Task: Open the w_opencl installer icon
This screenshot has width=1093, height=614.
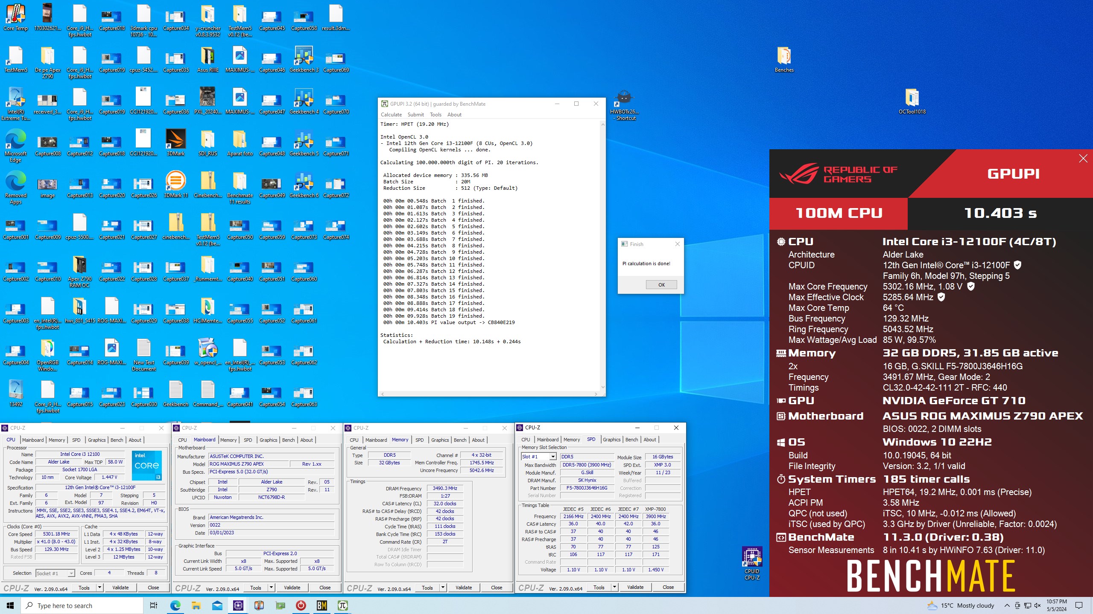Action: (x=207, y=352)
